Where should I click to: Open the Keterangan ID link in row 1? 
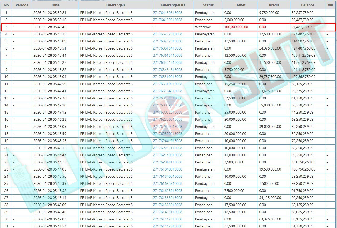pos(167,13)
